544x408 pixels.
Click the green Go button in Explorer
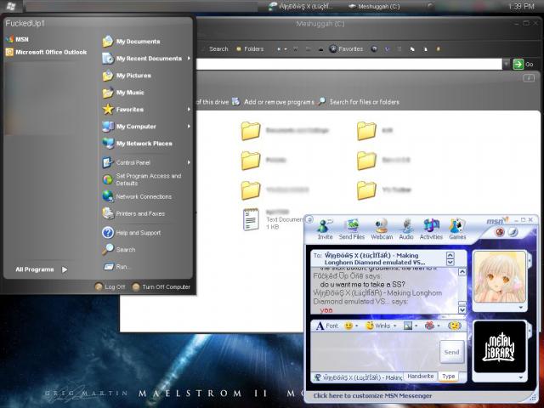(x=524, y=65)
